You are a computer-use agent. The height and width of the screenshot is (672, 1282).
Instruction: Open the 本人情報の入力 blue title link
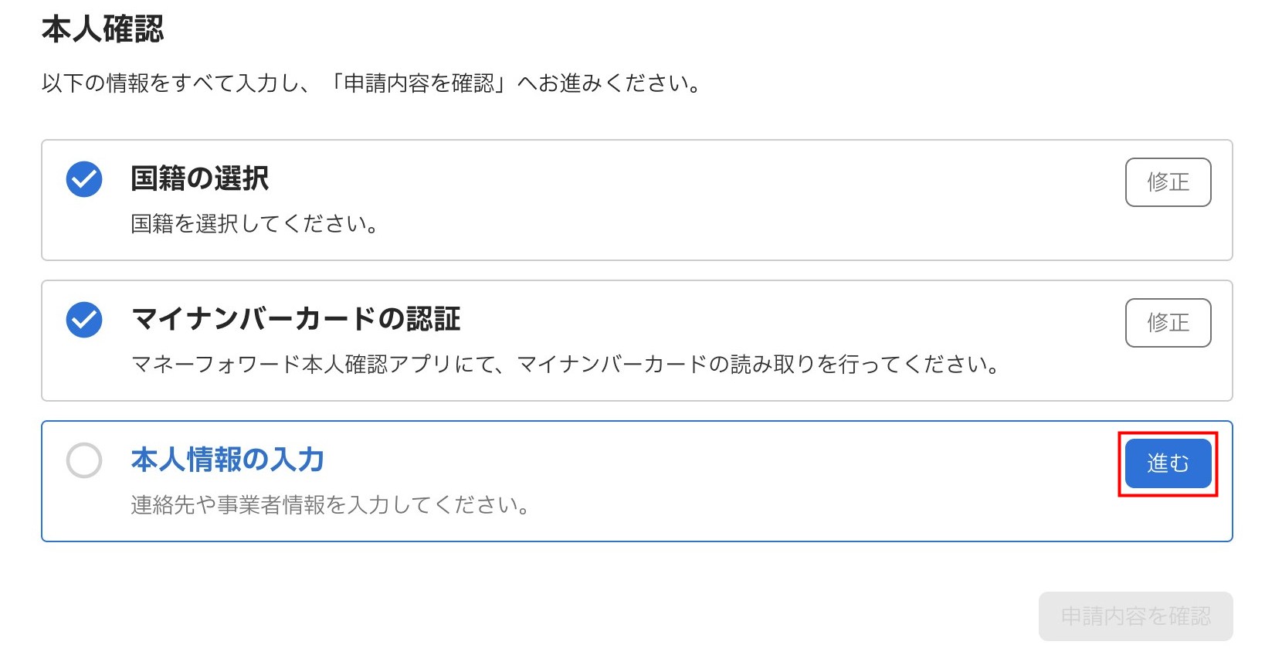[x=227, y=460]
